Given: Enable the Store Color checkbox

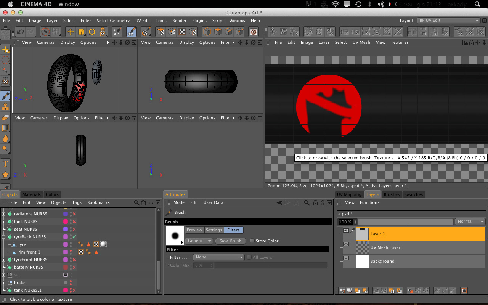Looking at the screenshot, I should pos(252,241).
